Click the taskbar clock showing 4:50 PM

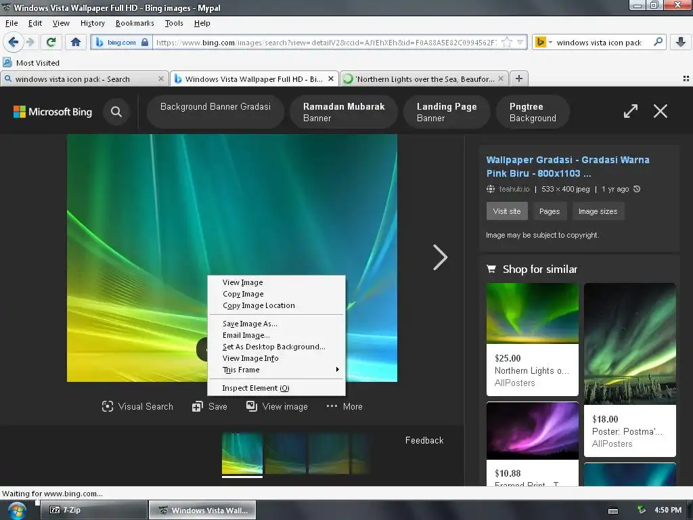click(x=668, y=510)
